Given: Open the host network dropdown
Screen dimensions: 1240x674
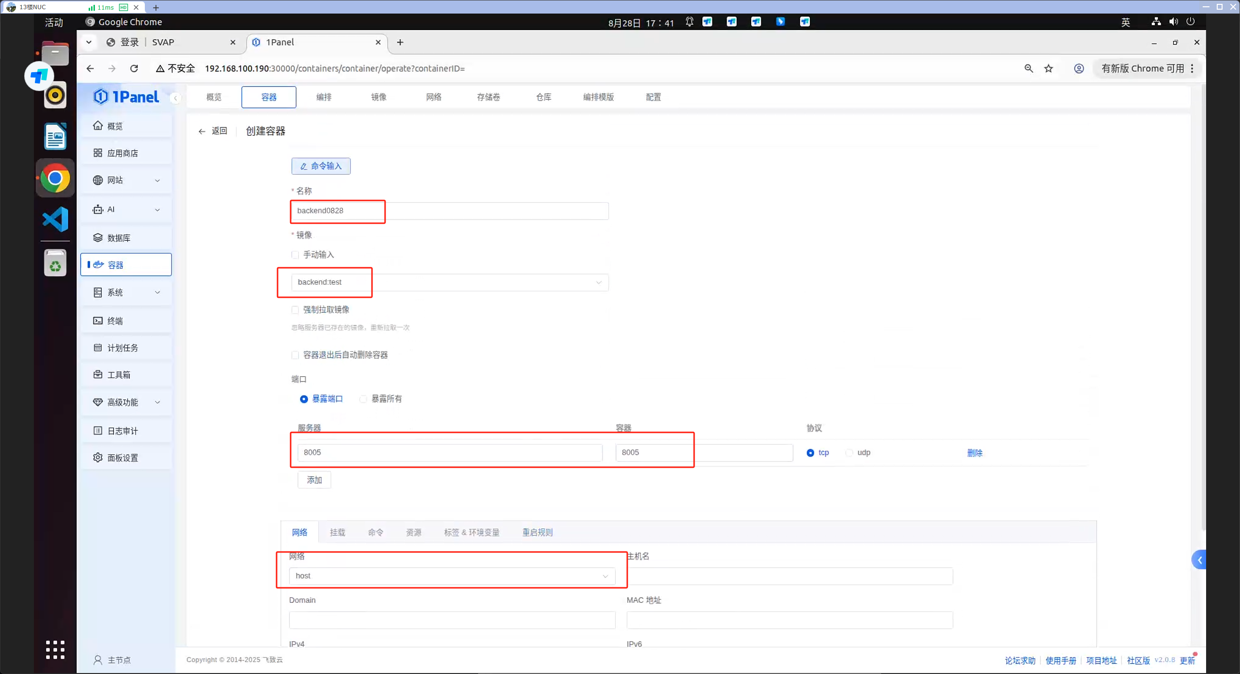Looking at the screenshot, I should click(451, 576).
